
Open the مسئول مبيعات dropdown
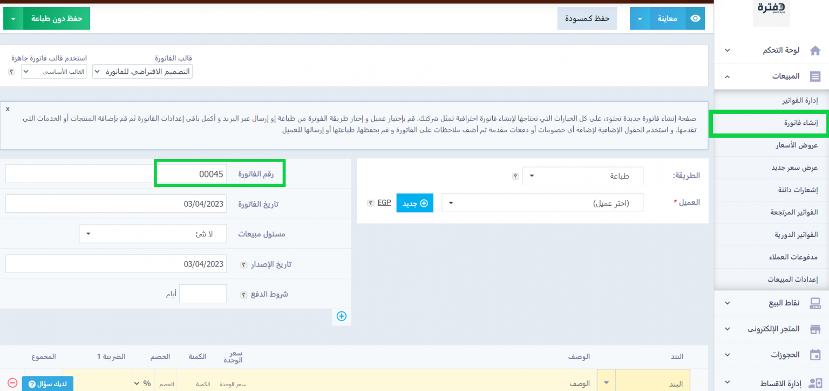coord(153,234)
